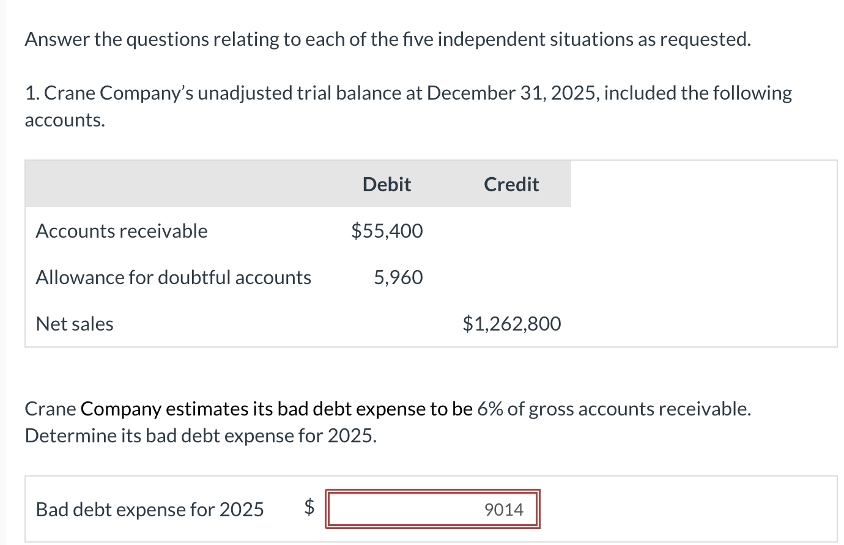Select the Accounts receivable row label

[x=122, y=231]
